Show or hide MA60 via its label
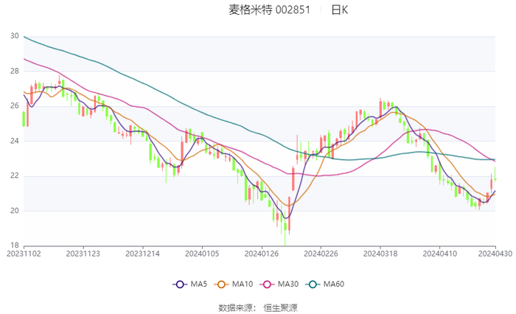The height and width of the screenshot is (314, 516). pyautogui.click(x=335, y=284)
